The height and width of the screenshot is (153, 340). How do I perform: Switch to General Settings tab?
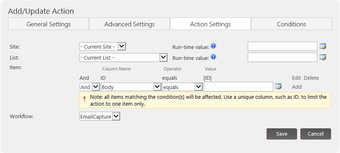coord(49,24)
